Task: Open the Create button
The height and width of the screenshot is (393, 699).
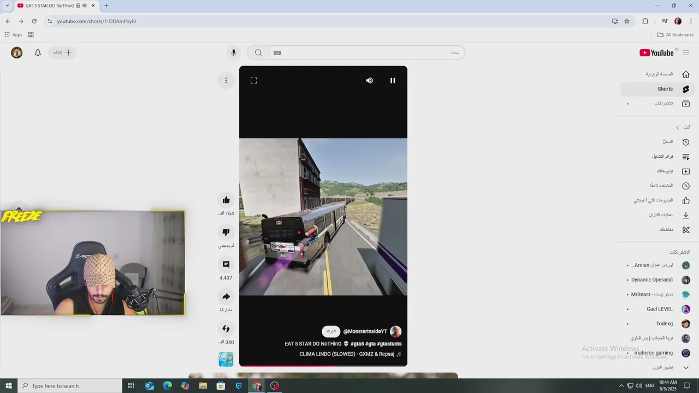Action: [x=63, y=52]
